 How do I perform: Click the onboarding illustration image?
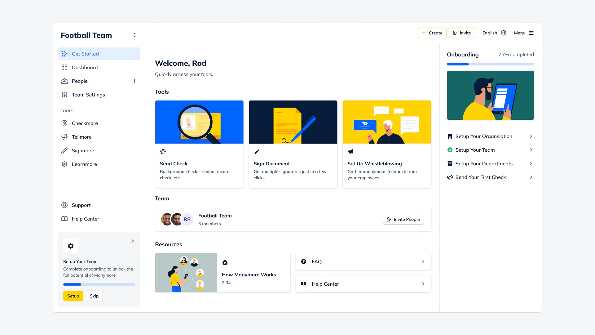pyautogui.click(x=490, y=95)
